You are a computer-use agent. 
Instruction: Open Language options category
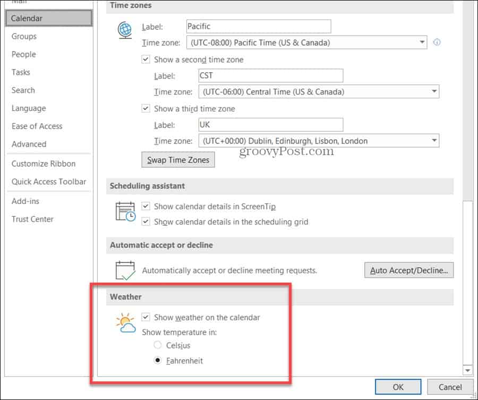(29, 108)
